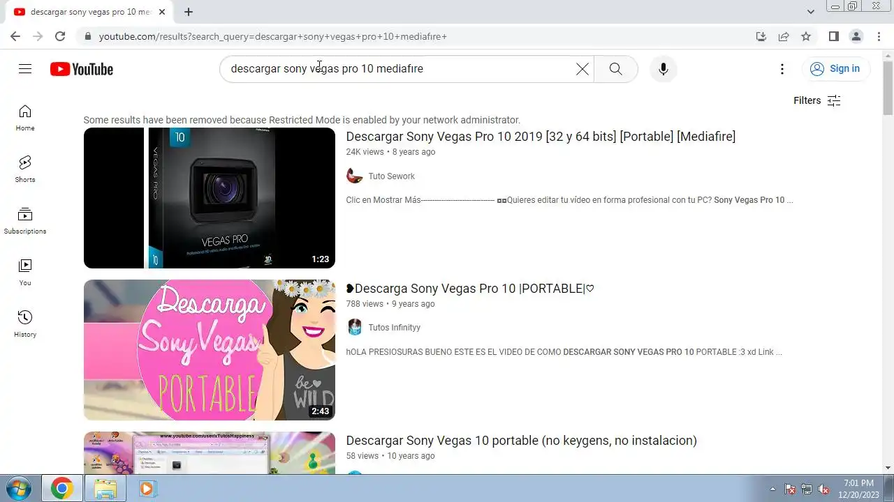Open Chrome profile avatar
Screen dimensions: 894x502
[x=856, y=36]
